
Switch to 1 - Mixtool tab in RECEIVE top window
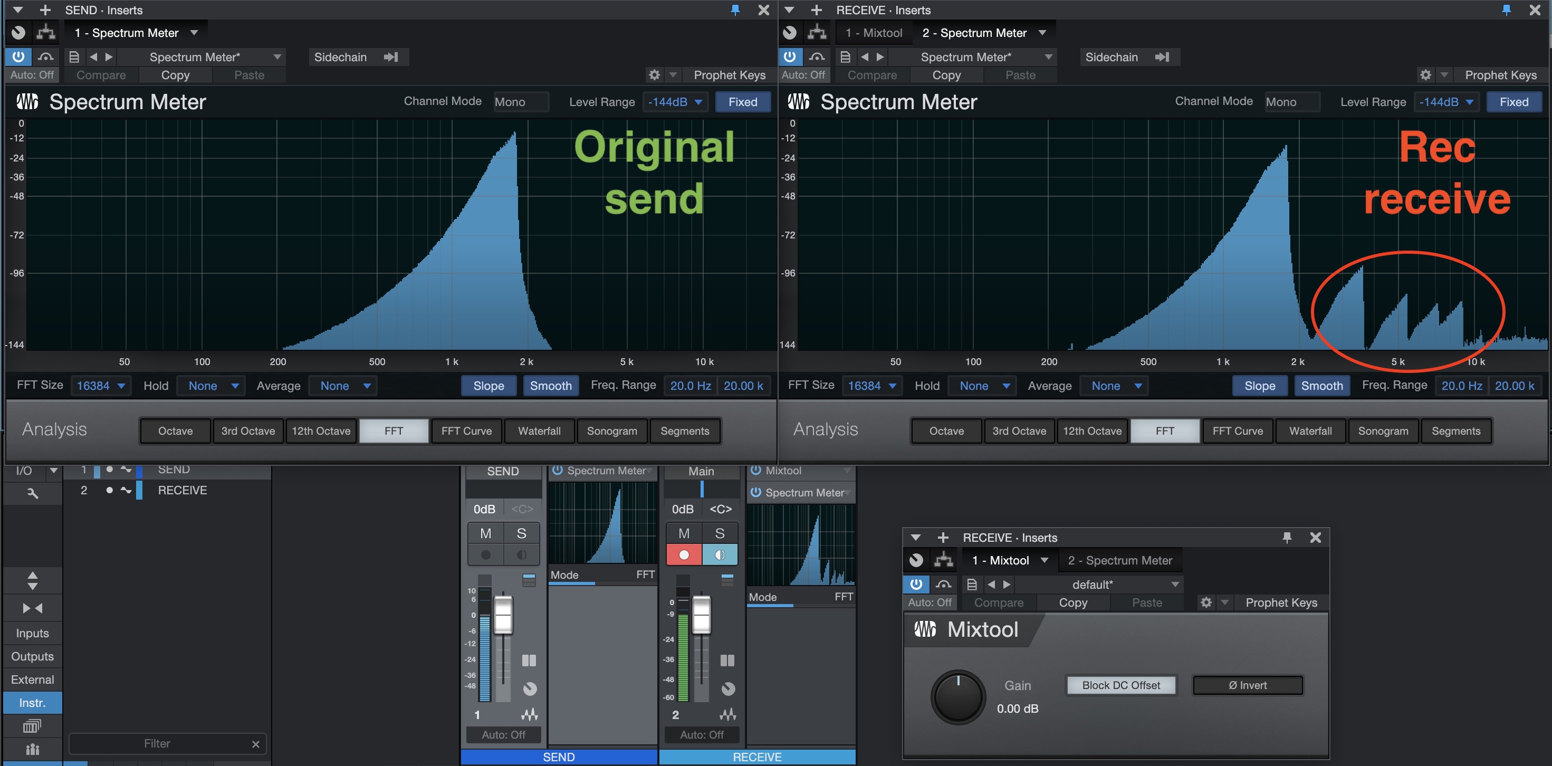pos(874,33)
